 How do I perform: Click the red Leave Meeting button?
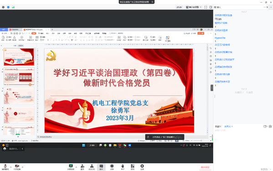tap(205, 167)
